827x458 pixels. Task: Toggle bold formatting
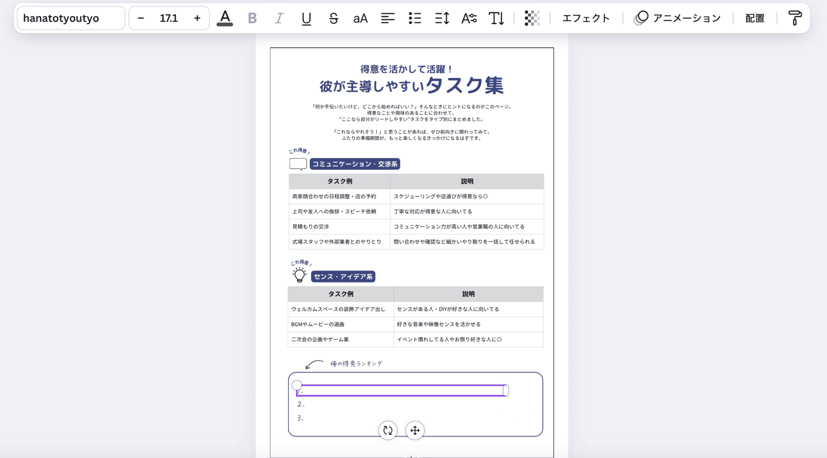click(x=252, y=18)
